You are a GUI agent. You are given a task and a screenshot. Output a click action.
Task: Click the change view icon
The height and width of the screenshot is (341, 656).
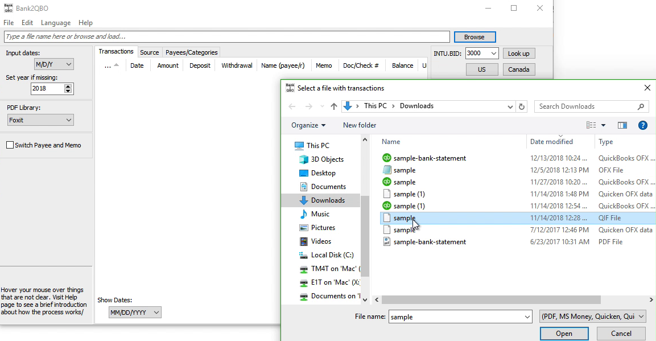click(591, 125)
